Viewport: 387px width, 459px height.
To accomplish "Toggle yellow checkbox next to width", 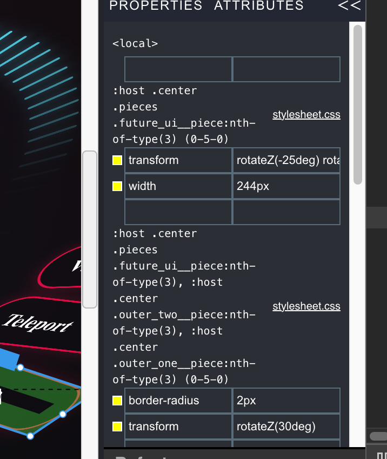I will (117, 186).
